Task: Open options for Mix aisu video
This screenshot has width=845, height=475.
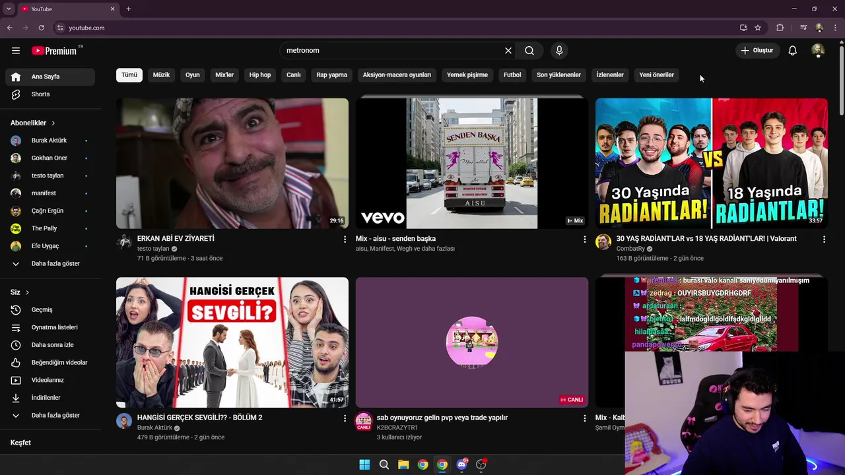Action: (x=584, y=239)
